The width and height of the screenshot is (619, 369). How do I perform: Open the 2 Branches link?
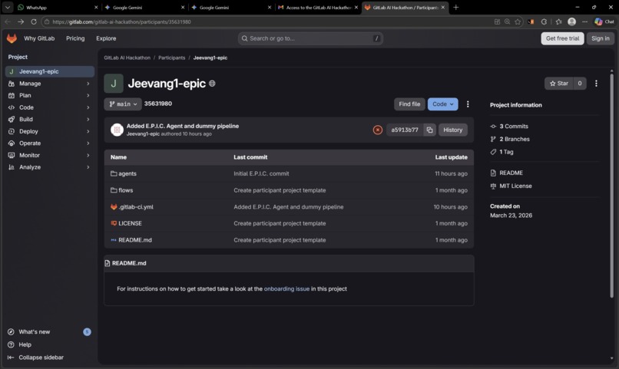(x=515, y=139)
